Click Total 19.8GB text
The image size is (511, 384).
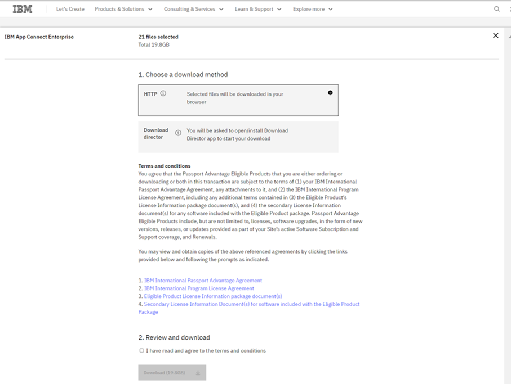click(153, 44)
